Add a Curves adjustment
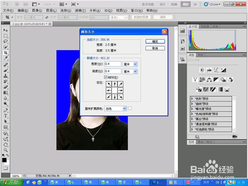This screenshot has height=186, width=248. pos(216,70)
